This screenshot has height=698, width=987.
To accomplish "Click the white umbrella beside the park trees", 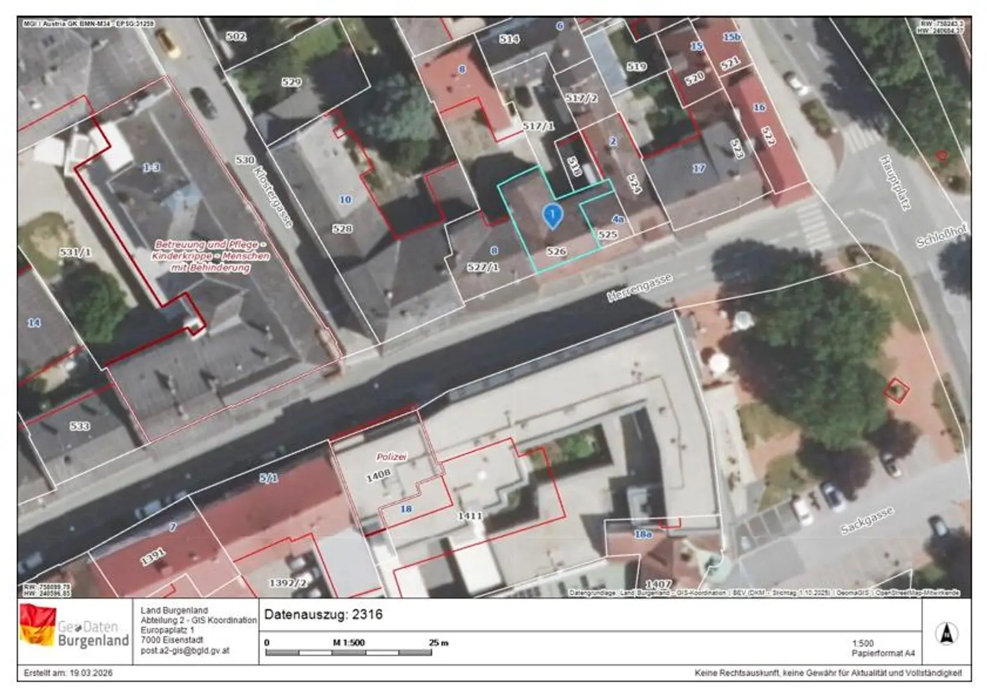I will [719, 364].
